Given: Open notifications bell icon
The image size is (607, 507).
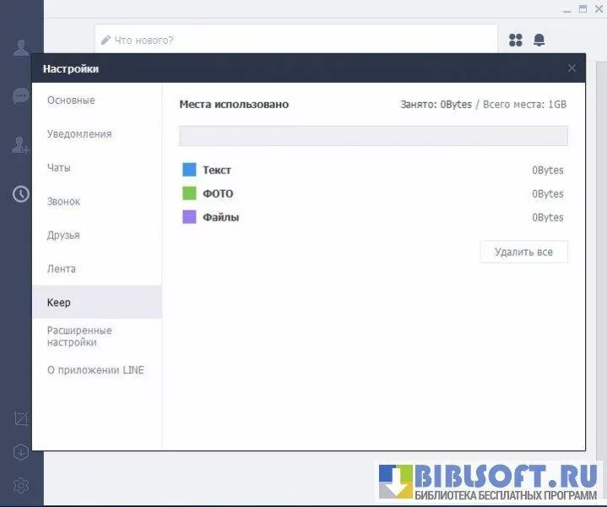Looking at the screenshot, I should (539, 40).
